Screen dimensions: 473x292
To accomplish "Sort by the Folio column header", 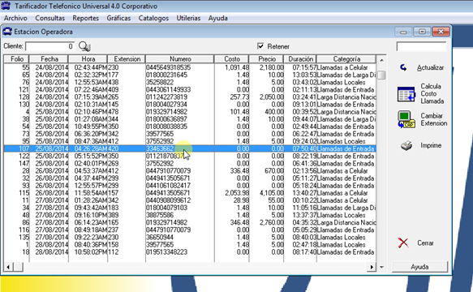I will (x=16, y=59).
